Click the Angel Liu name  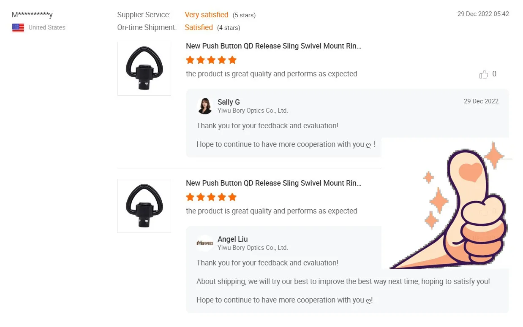pos(232,239)
